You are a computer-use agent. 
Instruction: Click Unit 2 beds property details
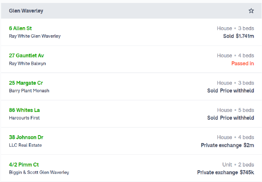pyautogui.click(x=238, y=165)
